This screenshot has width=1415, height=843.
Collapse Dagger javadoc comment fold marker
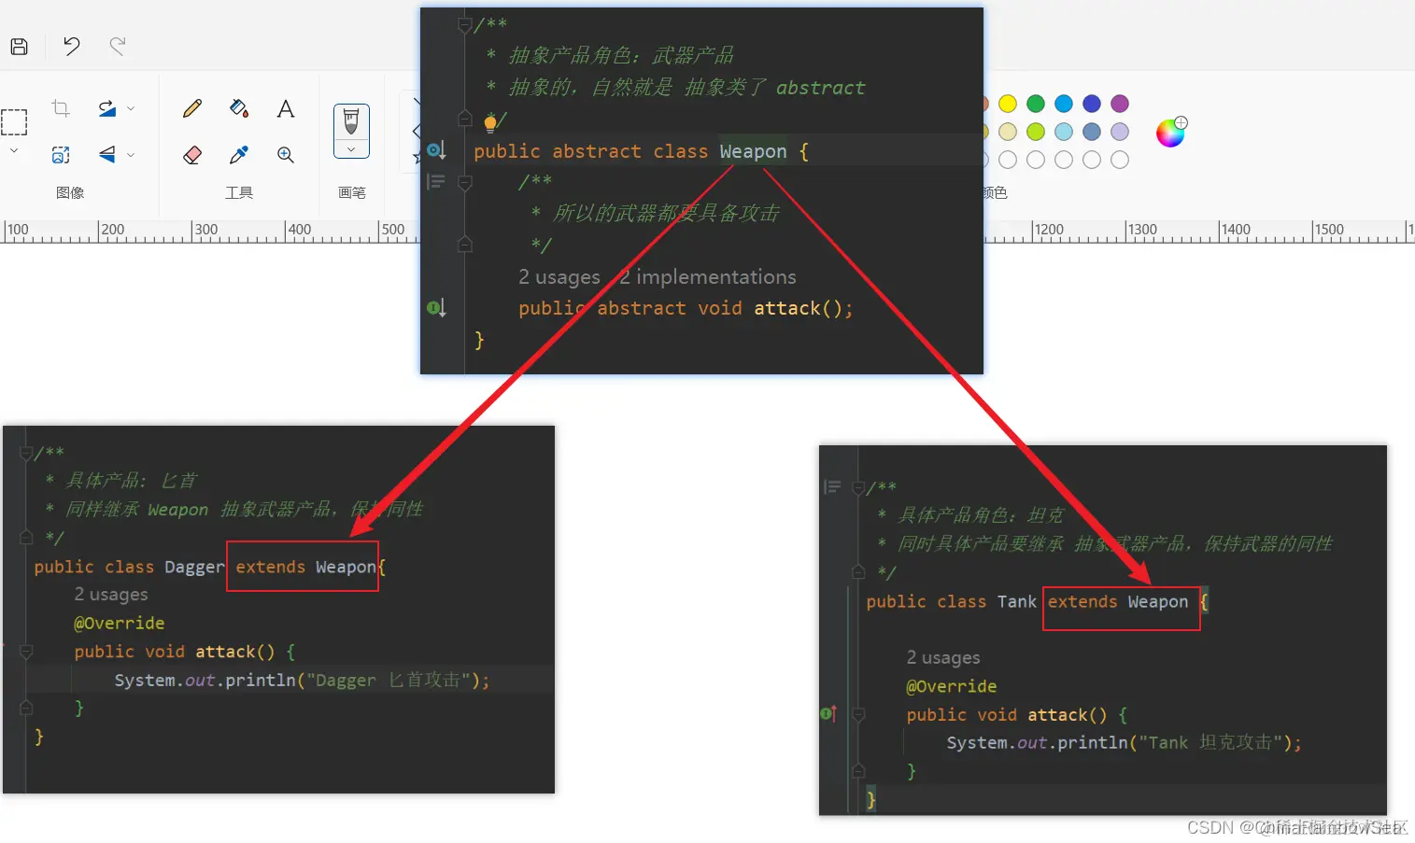[26, 453]
